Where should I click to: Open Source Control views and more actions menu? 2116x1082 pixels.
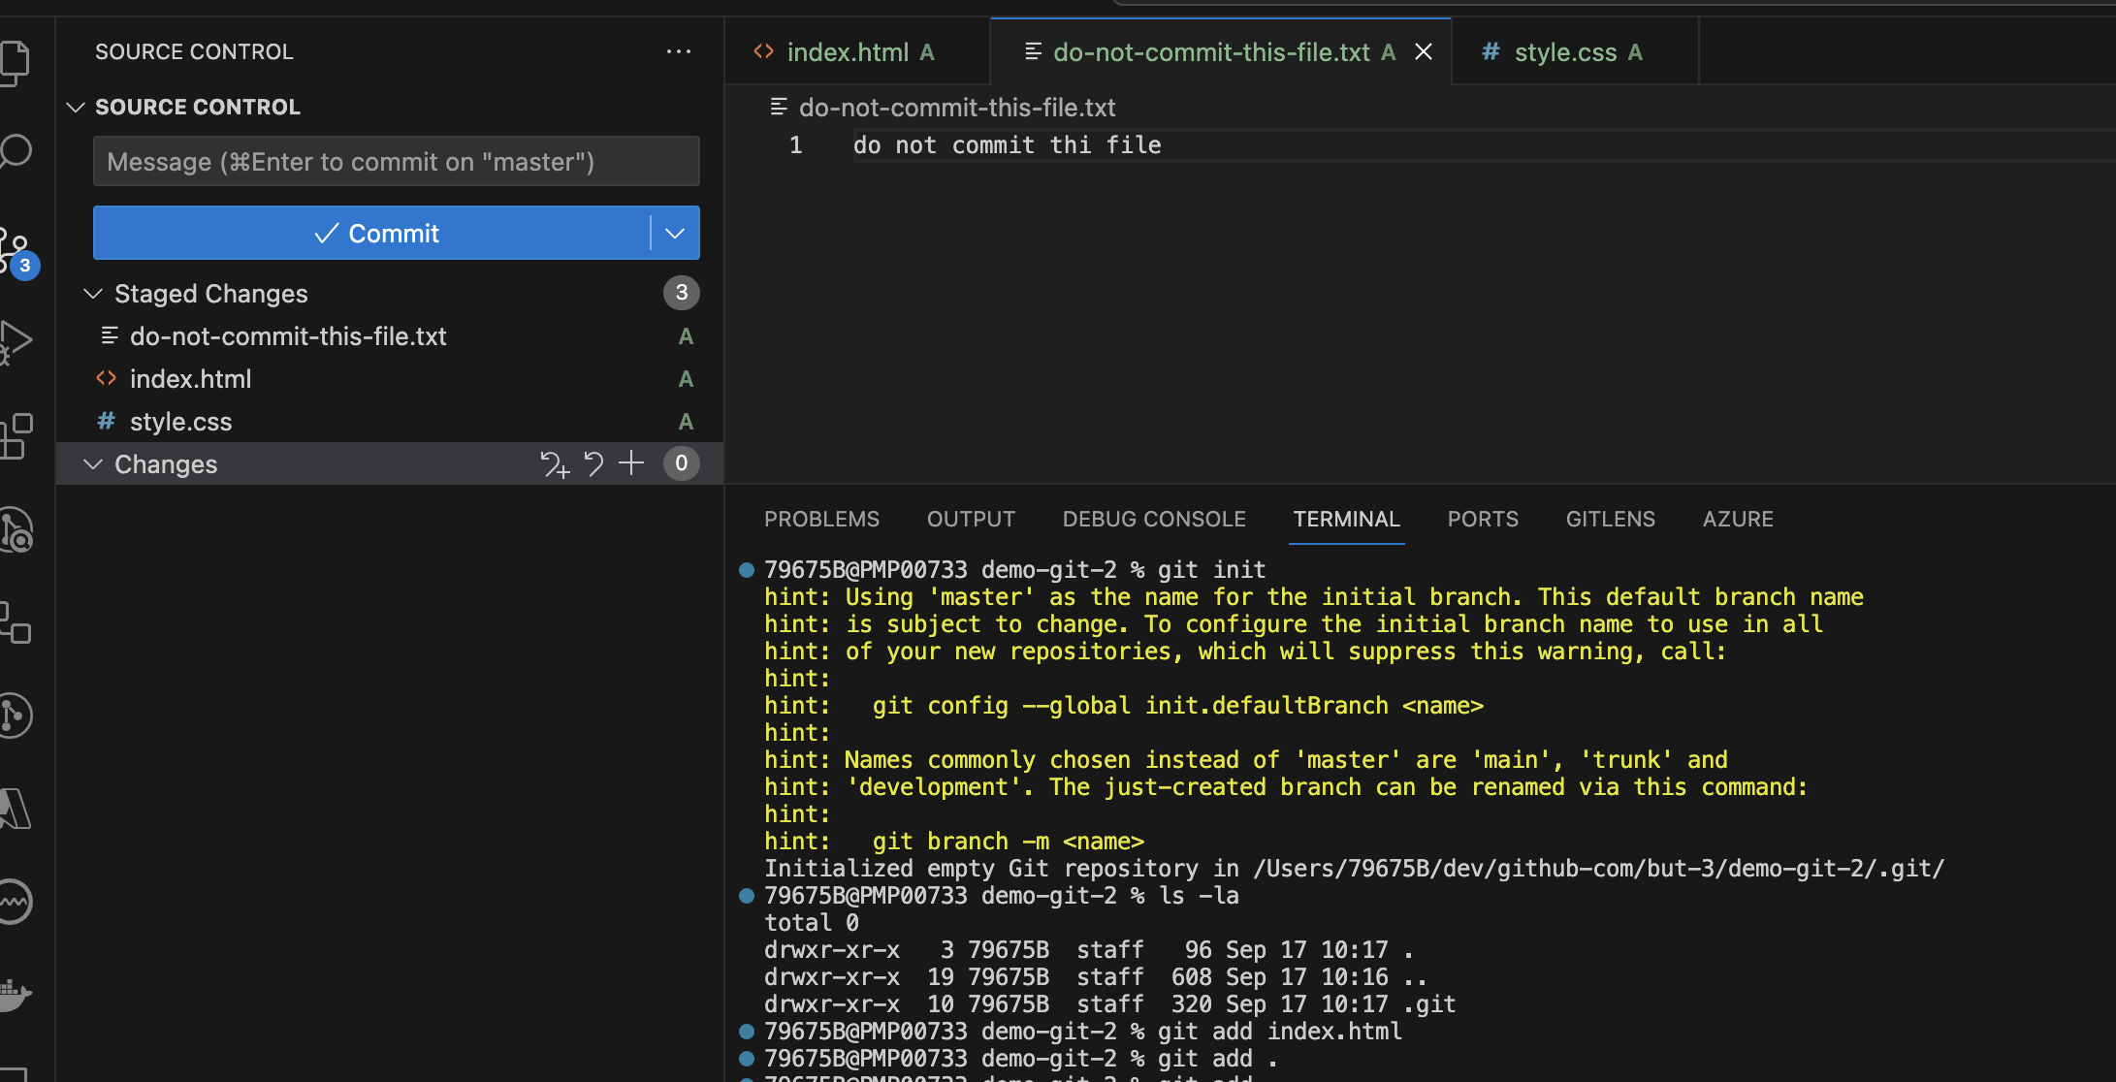(x=679, y=51)
